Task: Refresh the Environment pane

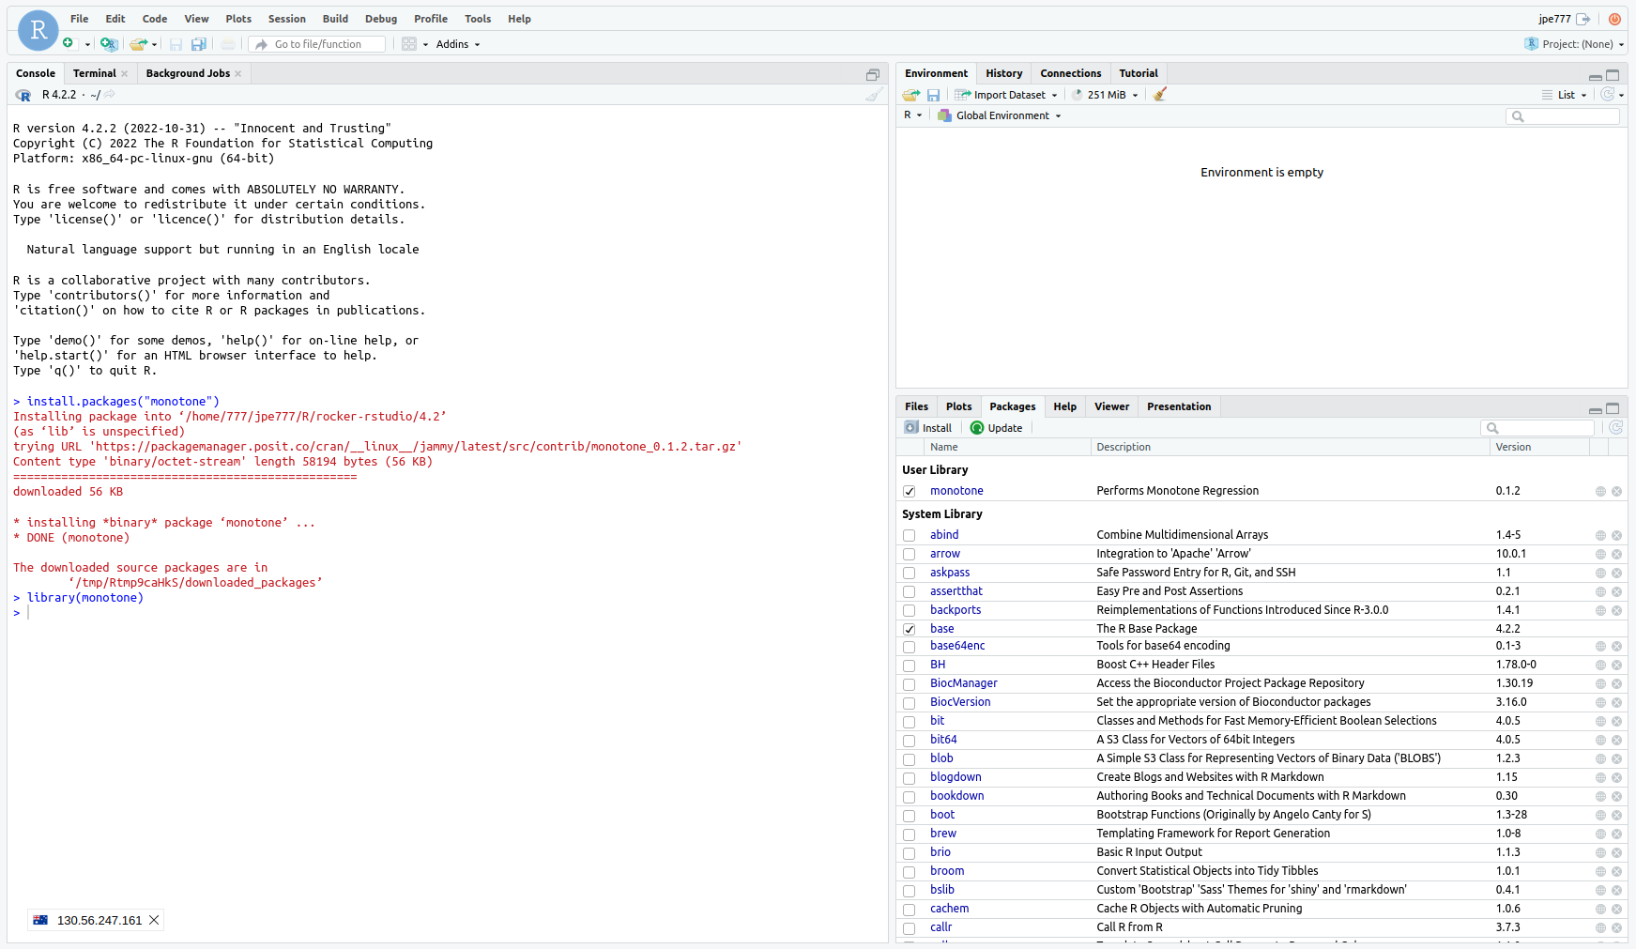Action: click(1608, 95)
